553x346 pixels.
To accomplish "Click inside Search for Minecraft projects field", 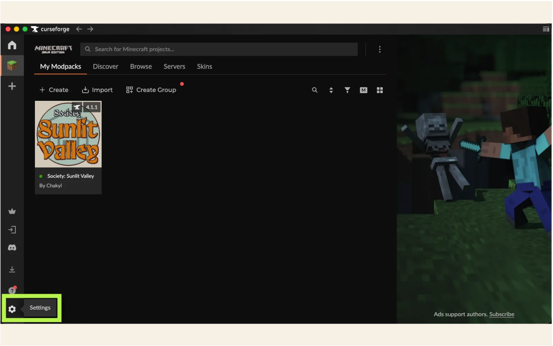I will pos(219,49).
